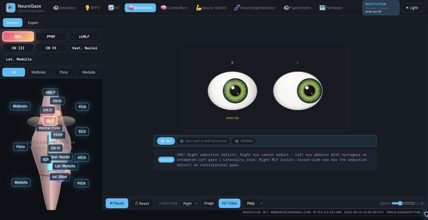Adjust the Speed slider
Screen dimensions: 428x220
403,203
